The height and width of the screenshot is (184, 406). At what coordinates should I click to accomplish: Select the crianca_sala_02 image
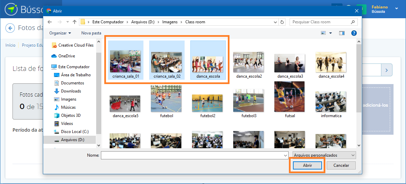167,60
